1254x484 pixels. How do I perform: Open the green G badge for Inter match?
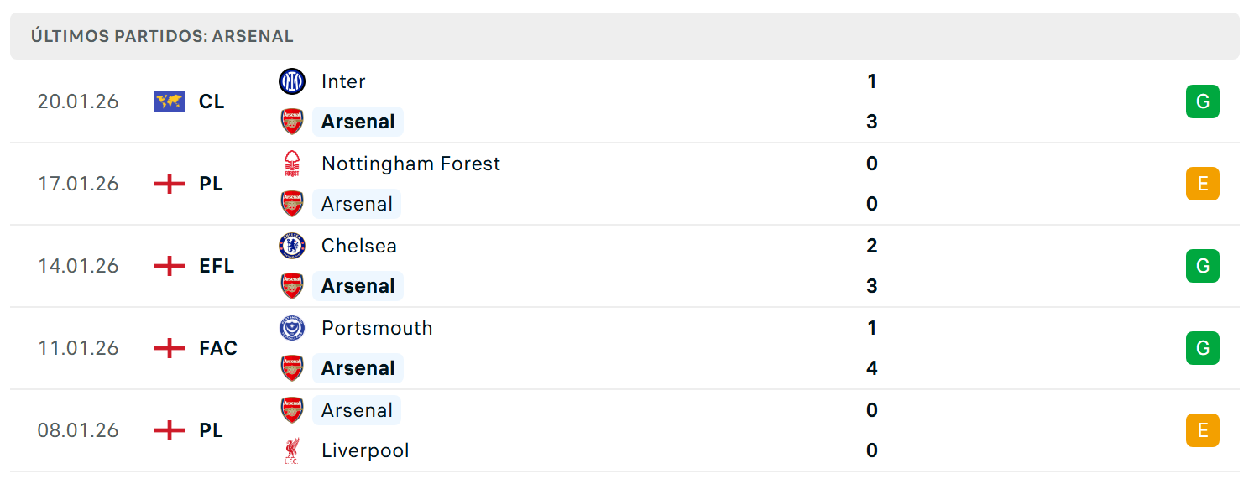pos(1202,101)
